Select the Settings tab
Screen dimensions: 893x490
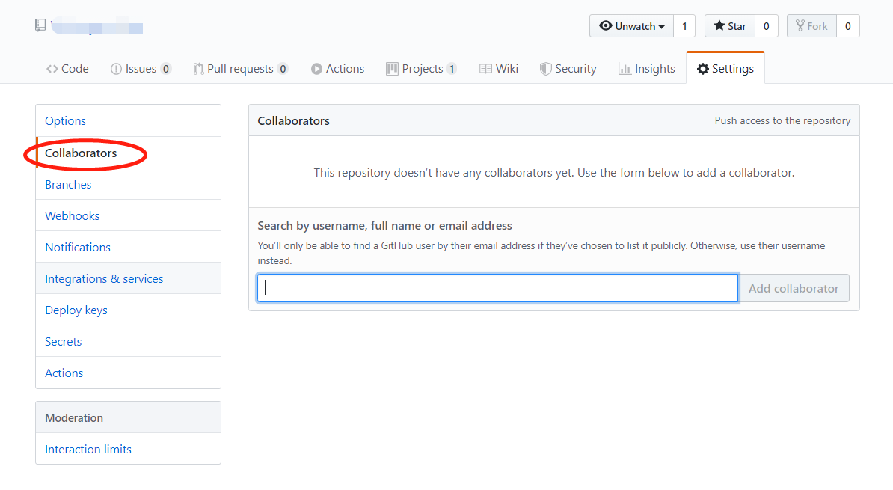(725, 68)
